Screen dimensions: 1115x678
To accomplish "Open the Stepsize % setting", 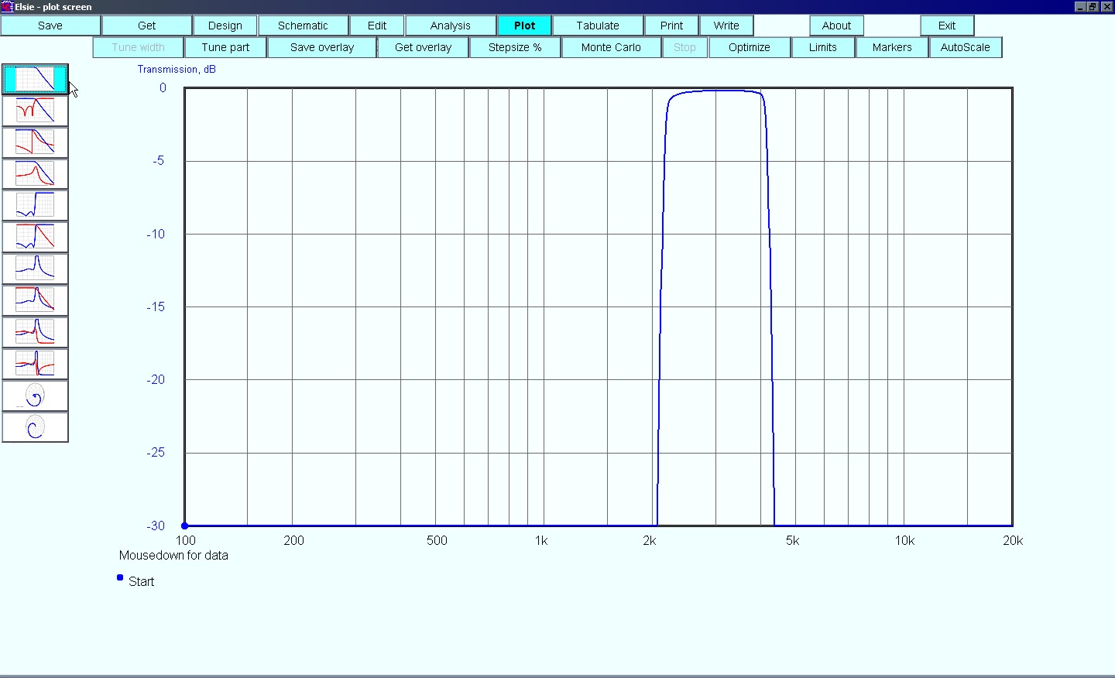I will (x=515, y=47).
